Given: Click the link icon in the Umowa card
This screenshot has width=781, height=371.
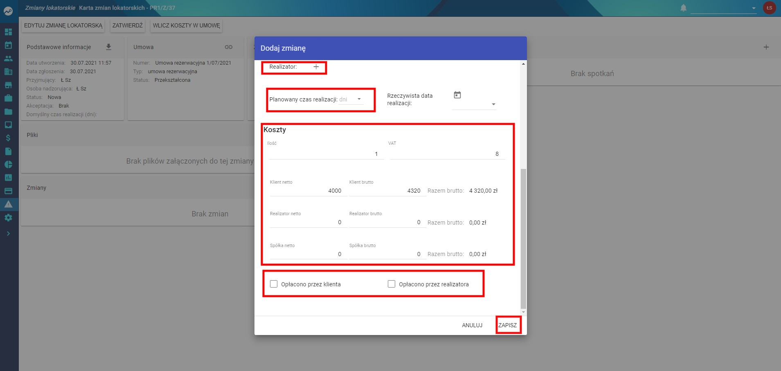Looking at the screenshot, I should coord(229,47).
